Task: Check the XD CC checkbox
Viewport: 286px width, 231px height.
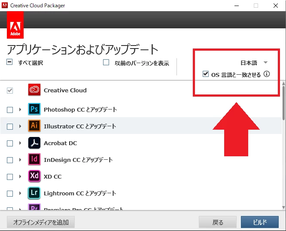Action: (x=10, y=176)
